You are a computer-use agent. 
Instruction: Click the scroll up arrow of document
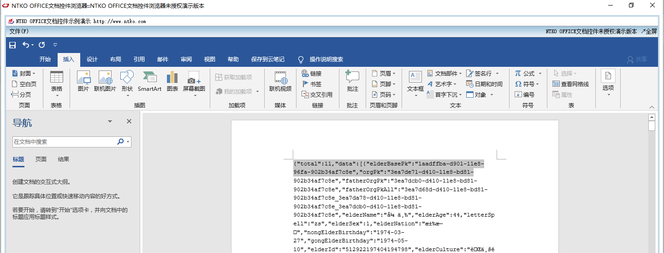click(x=652, y=118)
